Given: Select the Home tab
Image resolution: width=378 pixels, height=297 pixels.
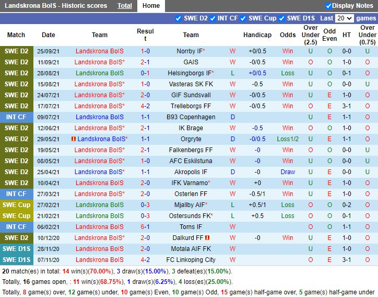Looking at the screenshot, I should click(x=151, y=6).
